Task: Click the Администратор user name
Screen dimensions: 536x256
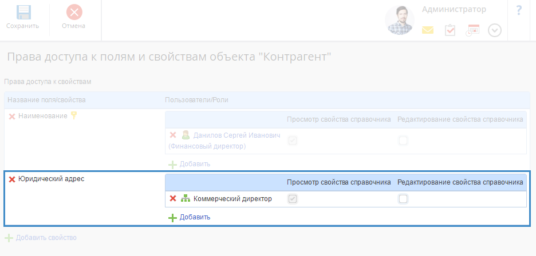Action: click(454, 9)
